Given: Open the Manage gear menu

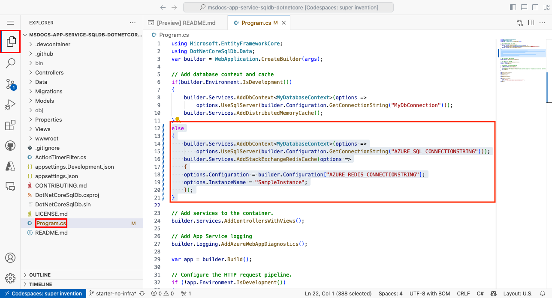Looking at the screenshot, I should (10, 277).
